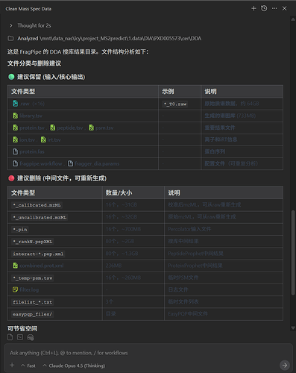The image size is (296, 373).
Task: Open fragger_dia.params file link
Action: [97, 163]
